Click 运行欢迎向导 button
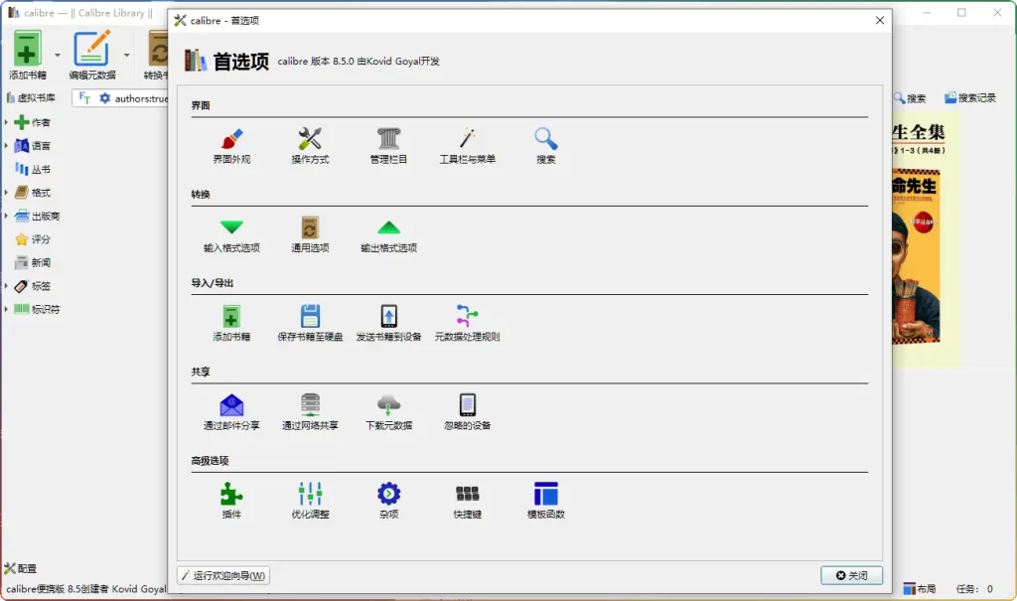 (x=223, y=576)
